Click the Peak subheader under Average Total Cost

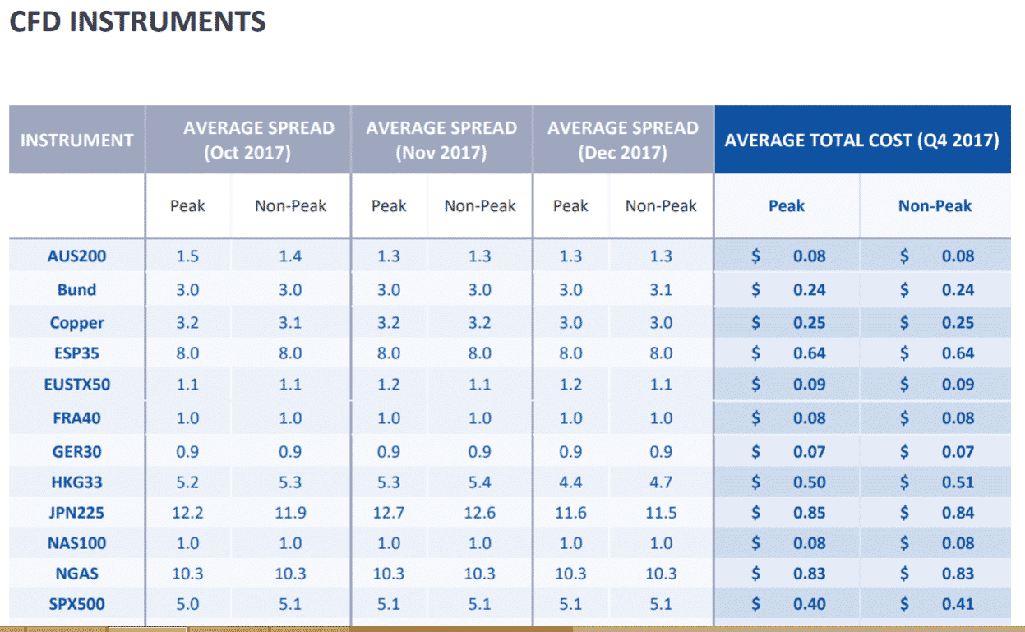(786, 206)
